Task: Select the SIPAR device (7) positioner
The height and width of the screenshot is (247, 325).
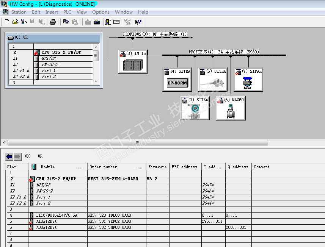Action: [248, 80]
